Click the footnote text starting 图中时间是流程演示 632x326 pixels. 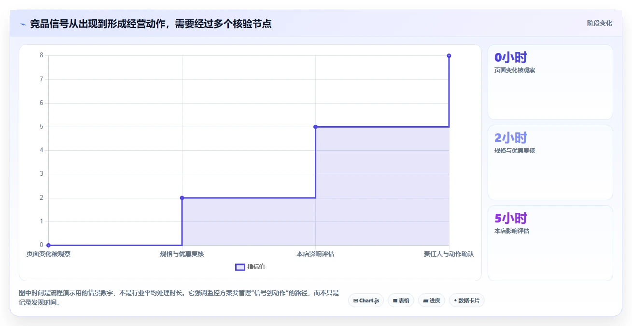[179, 298]
